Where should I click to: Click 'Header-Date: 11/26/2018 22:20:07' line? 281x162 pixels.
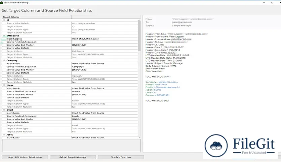click(164, 47)
